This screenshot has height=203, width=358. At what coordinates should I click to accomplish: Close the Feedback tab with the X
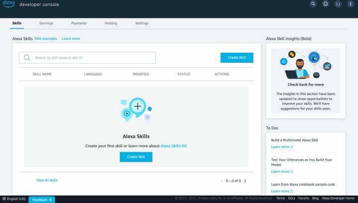[50, 200]
